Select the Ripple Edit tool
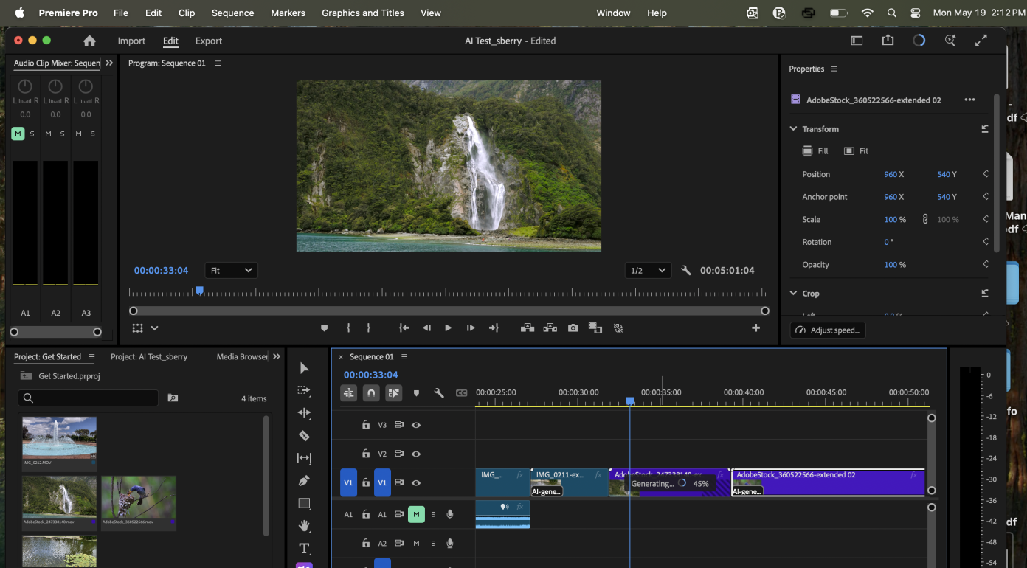Image resolution: width=1027 pixels, height=568 pixels. [304, 413]
